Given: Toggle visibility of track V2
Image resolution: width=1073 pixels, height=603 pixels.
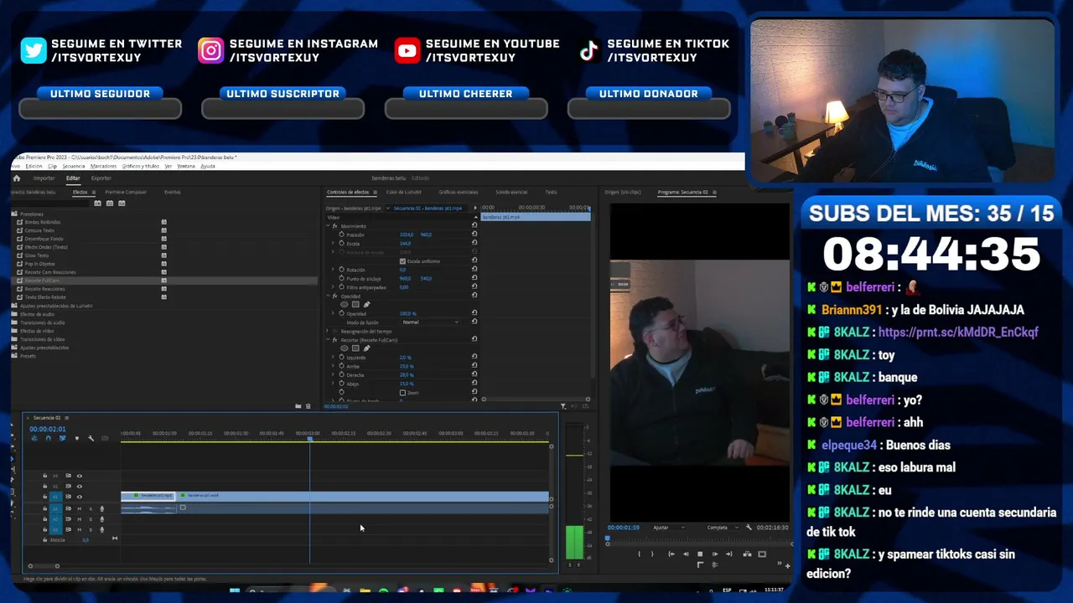Looking at the screenshot, I should (x=80, y=486).
